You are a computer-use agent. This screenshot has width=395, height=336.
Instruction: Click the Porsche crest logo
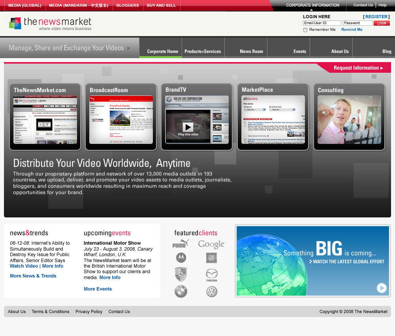coord(181,274)
